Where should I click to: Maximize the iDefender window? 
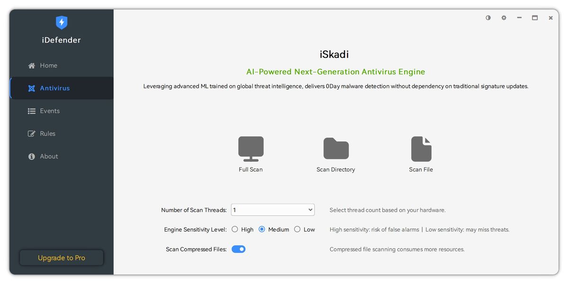pyautogui.click(x=535, y=18)
